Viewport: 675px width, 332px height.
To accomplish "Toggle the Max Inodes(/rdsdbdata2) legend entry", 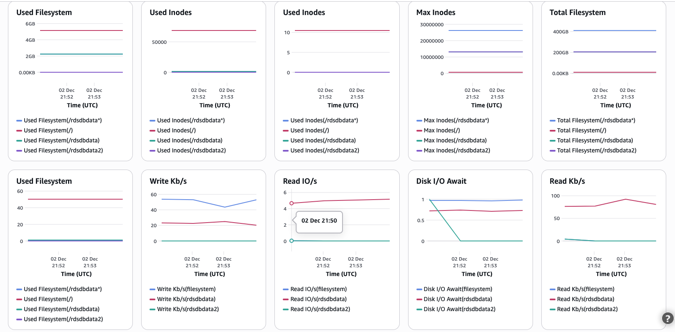I will tap(457, 150).
